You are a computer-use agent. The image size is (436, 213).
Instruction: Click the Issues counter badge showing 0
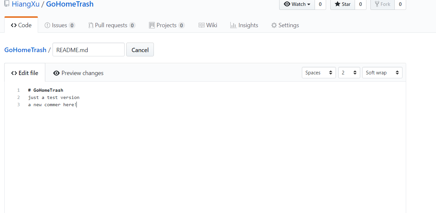click(72, 26)
